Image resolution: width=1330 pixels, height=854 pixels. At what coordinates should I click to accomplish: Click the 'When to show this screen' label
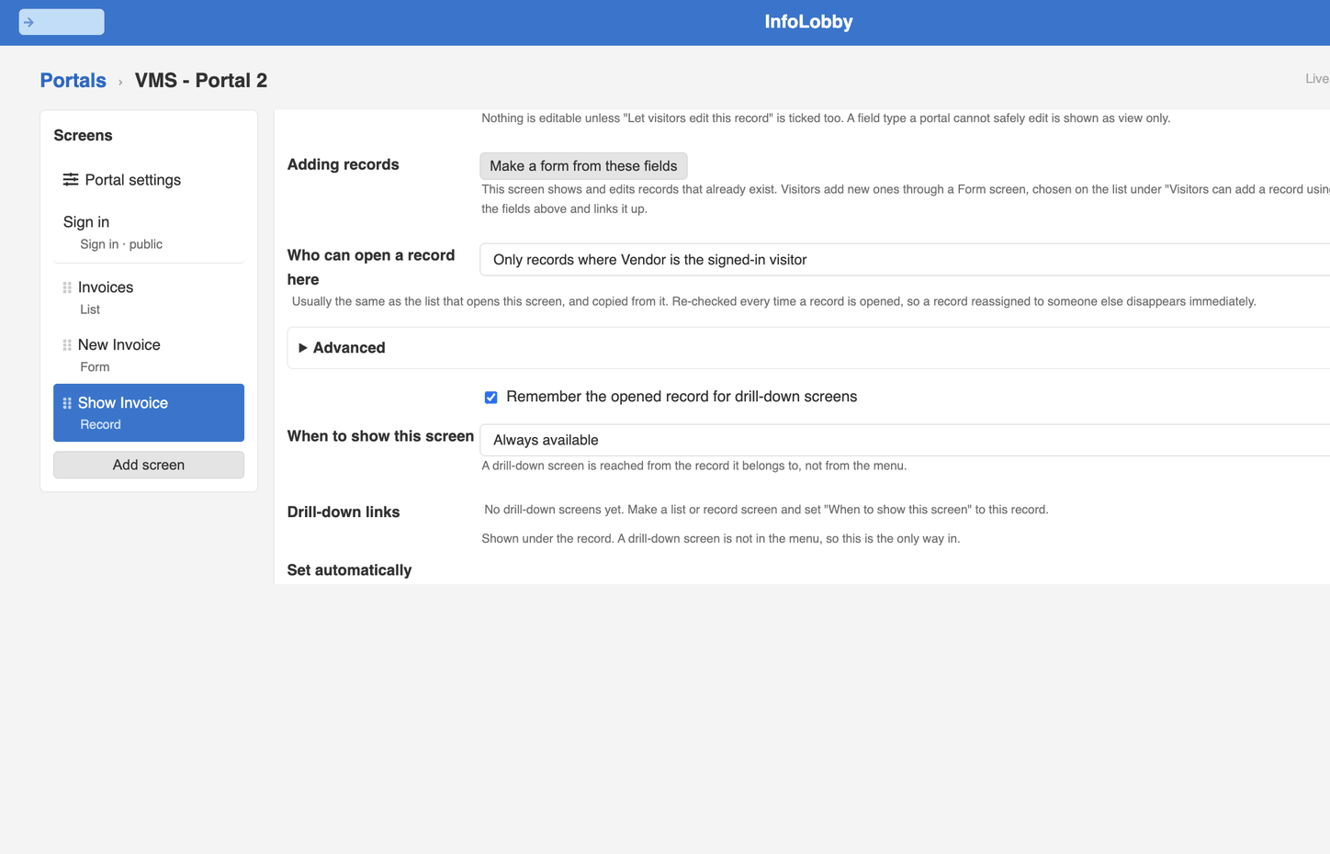380,436
